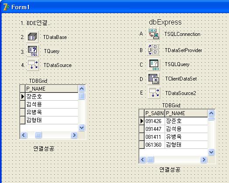
Task: Click the TSQLQuery component icon
Action: point(154,65)
